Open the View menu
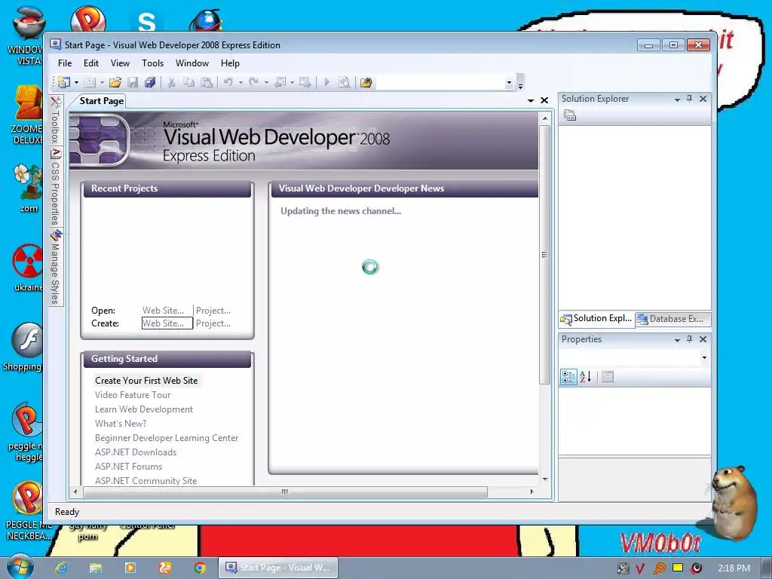 (x=120, y=63)
